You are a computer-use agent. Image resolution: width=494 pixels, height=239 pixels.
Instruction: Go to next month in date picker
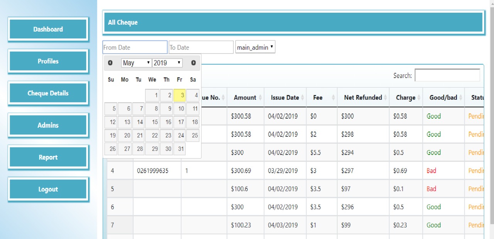193,63
